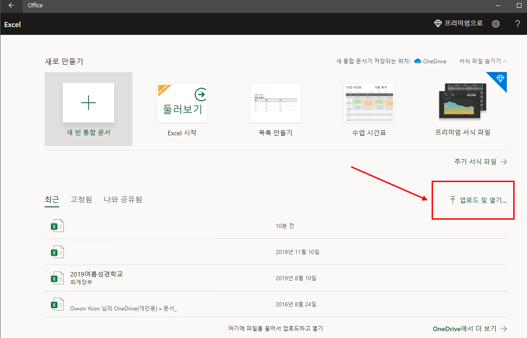The height and width of the screenshot is (338, 527).
Task: Click the premium diamond icon in header
Action: [438, 23]
